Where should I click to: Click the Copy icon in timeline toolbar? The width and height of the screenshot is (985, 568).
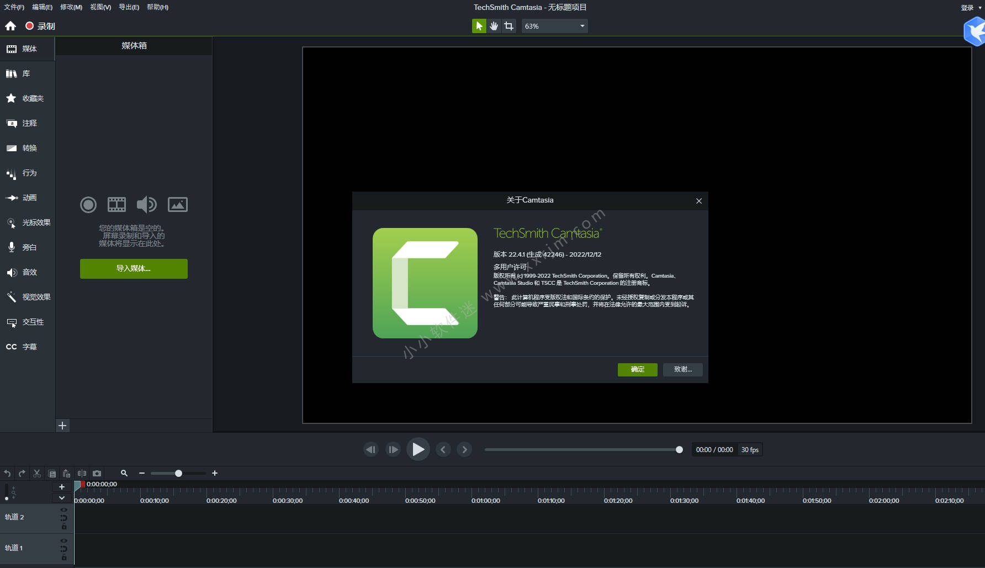tap(52, 474)
